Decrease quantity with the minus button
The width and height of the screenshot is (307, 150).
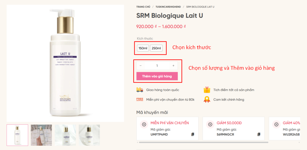(x=141, y=66)
